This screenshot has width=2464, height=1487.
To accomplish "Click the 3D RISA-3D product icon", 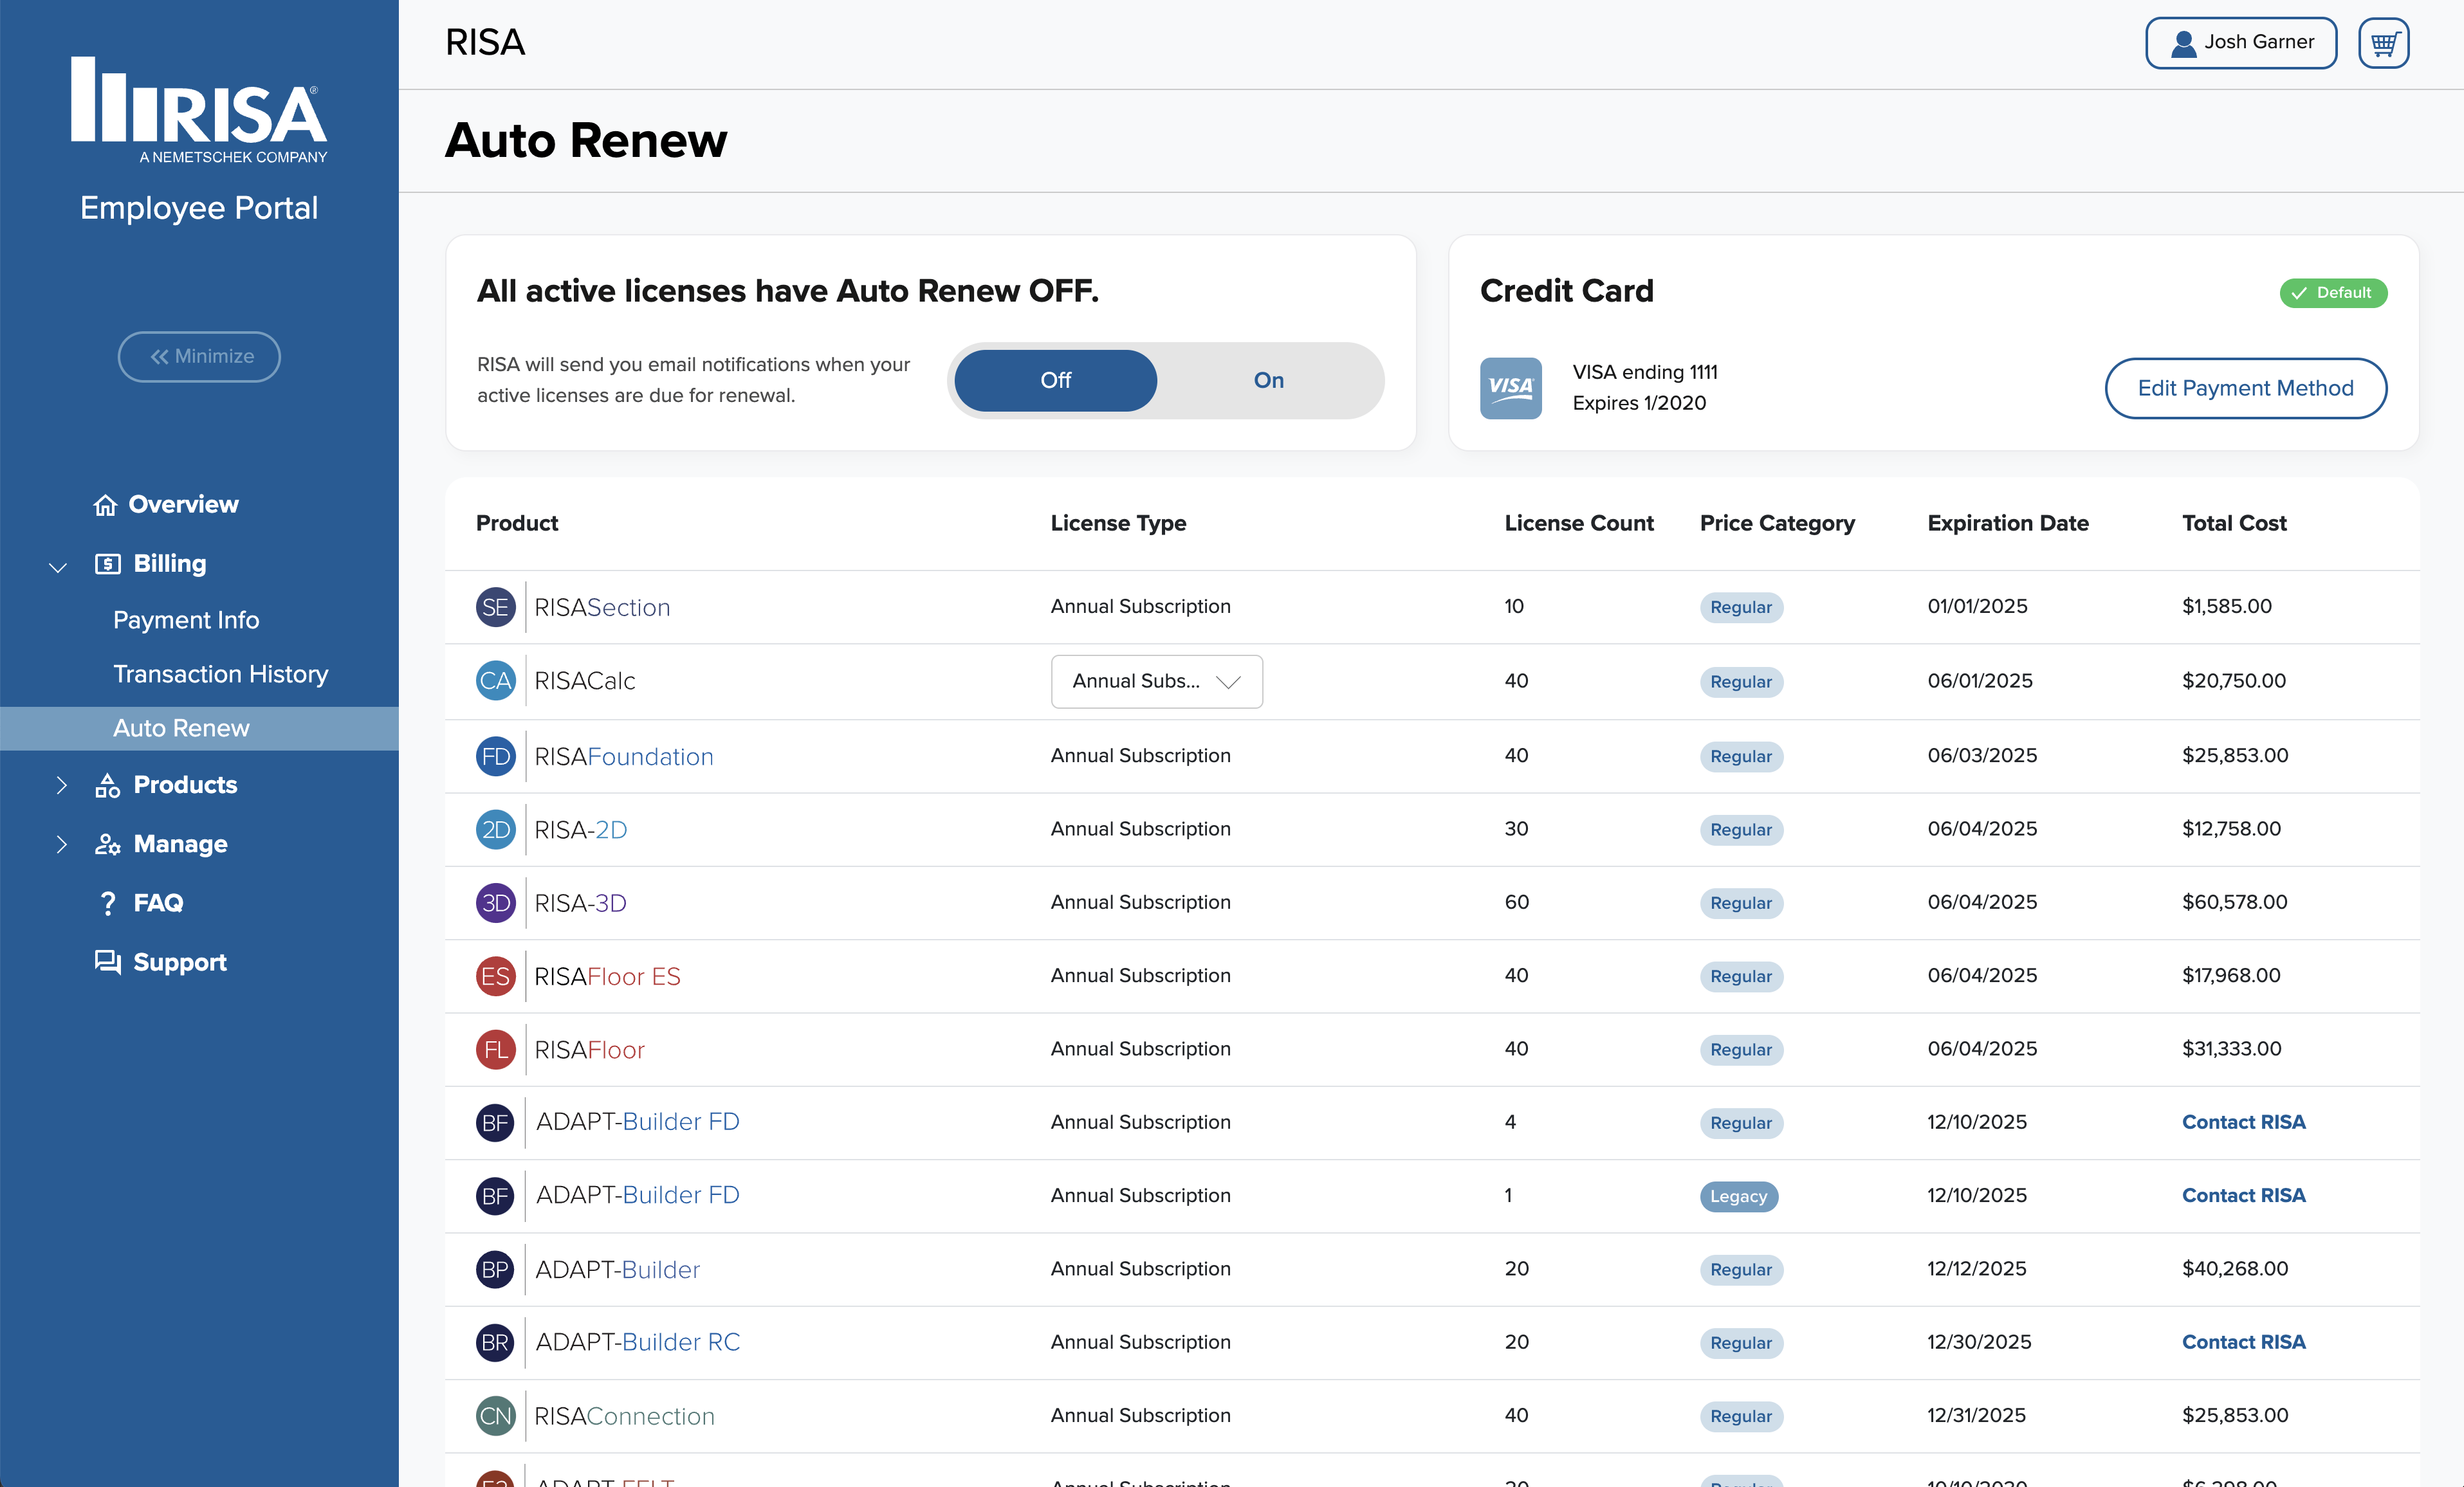I will pos(495,903).
